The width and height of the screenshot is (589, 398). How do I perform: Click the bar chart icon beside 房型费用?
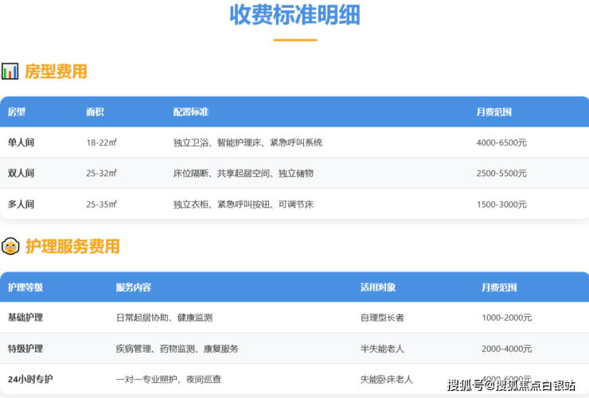click(x=10, y=72)
